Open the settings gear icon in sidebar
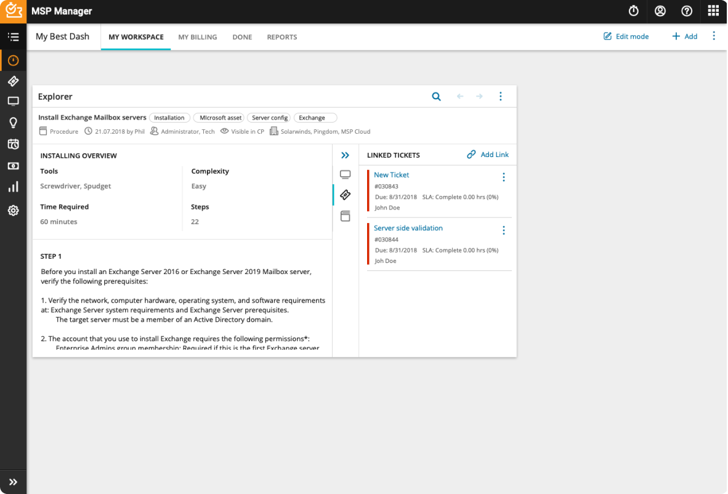Image resolution: width=728 pixels, height=494 pixels. (13, 210)
